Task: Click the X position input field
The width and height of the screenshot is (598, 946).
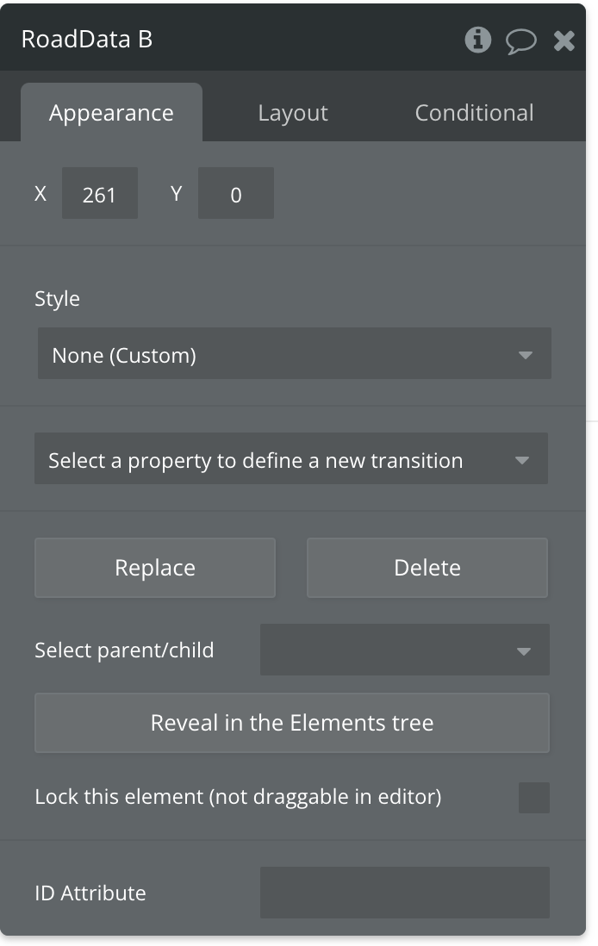Action: (x=99, y=194)
